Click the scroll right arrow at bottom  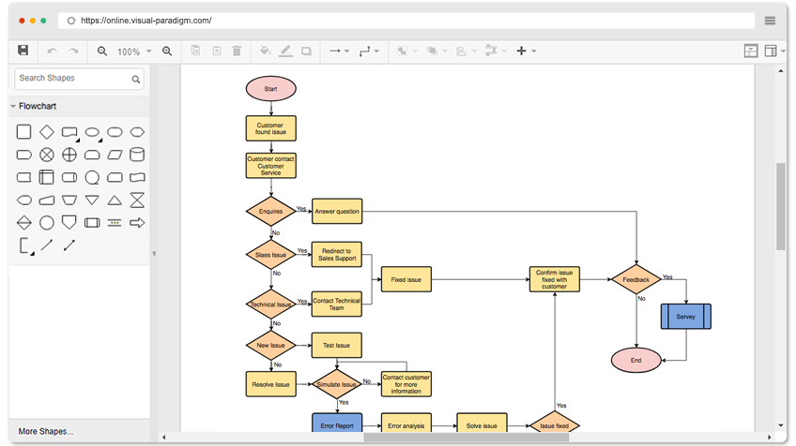click(x=769, y=437)
